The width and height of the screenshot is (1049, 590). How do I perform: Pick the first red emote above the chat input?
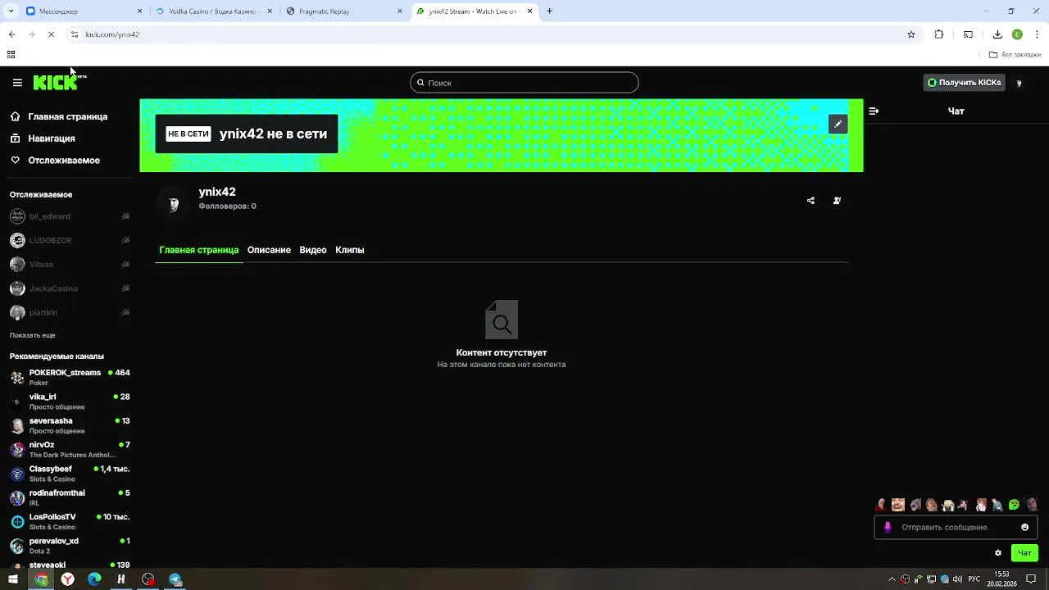pyautogui.click(x=881, y=505)
